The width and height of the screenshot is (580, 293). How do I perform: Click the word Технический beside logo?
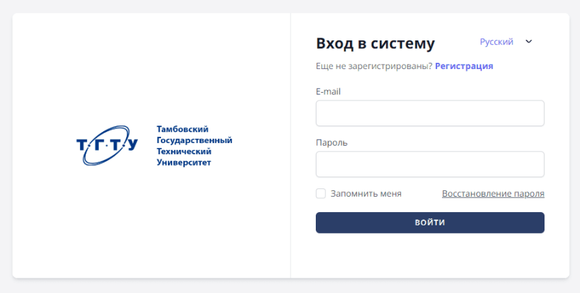(x=184, y=151)
